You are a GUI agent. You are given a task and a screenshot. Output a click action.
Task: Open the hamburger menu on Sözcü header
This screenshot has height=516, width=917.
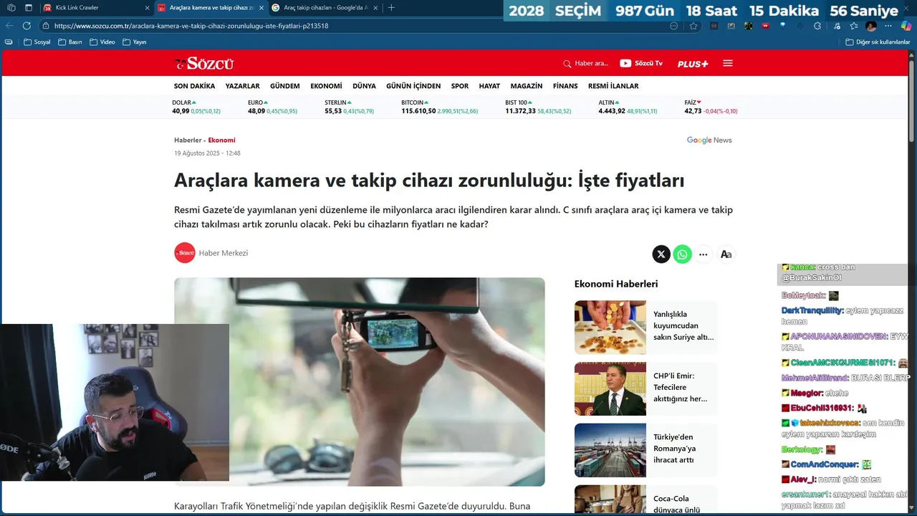(728, 63)
